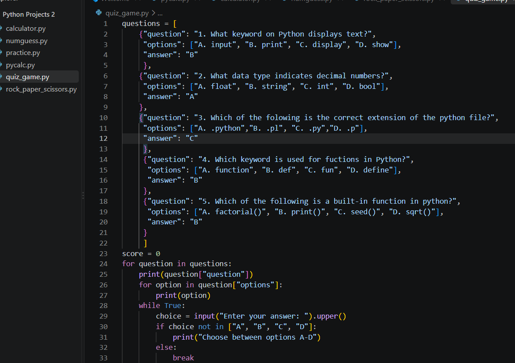This screenshot has height=363, width=515.
Task: Click the '"B. print"' option string
Action: click(266, 44)
